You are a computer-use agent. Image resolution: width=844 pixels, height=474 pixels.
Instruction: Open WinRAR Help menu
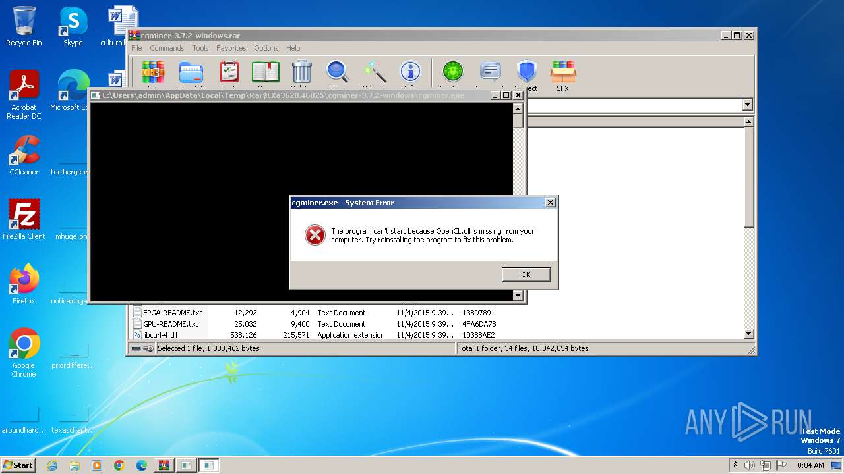(293, 48)
